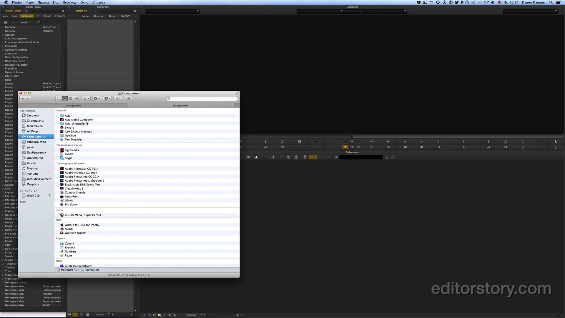Click the Wi-Fi status icon
The image size is (565, 318).
(486, 2)
